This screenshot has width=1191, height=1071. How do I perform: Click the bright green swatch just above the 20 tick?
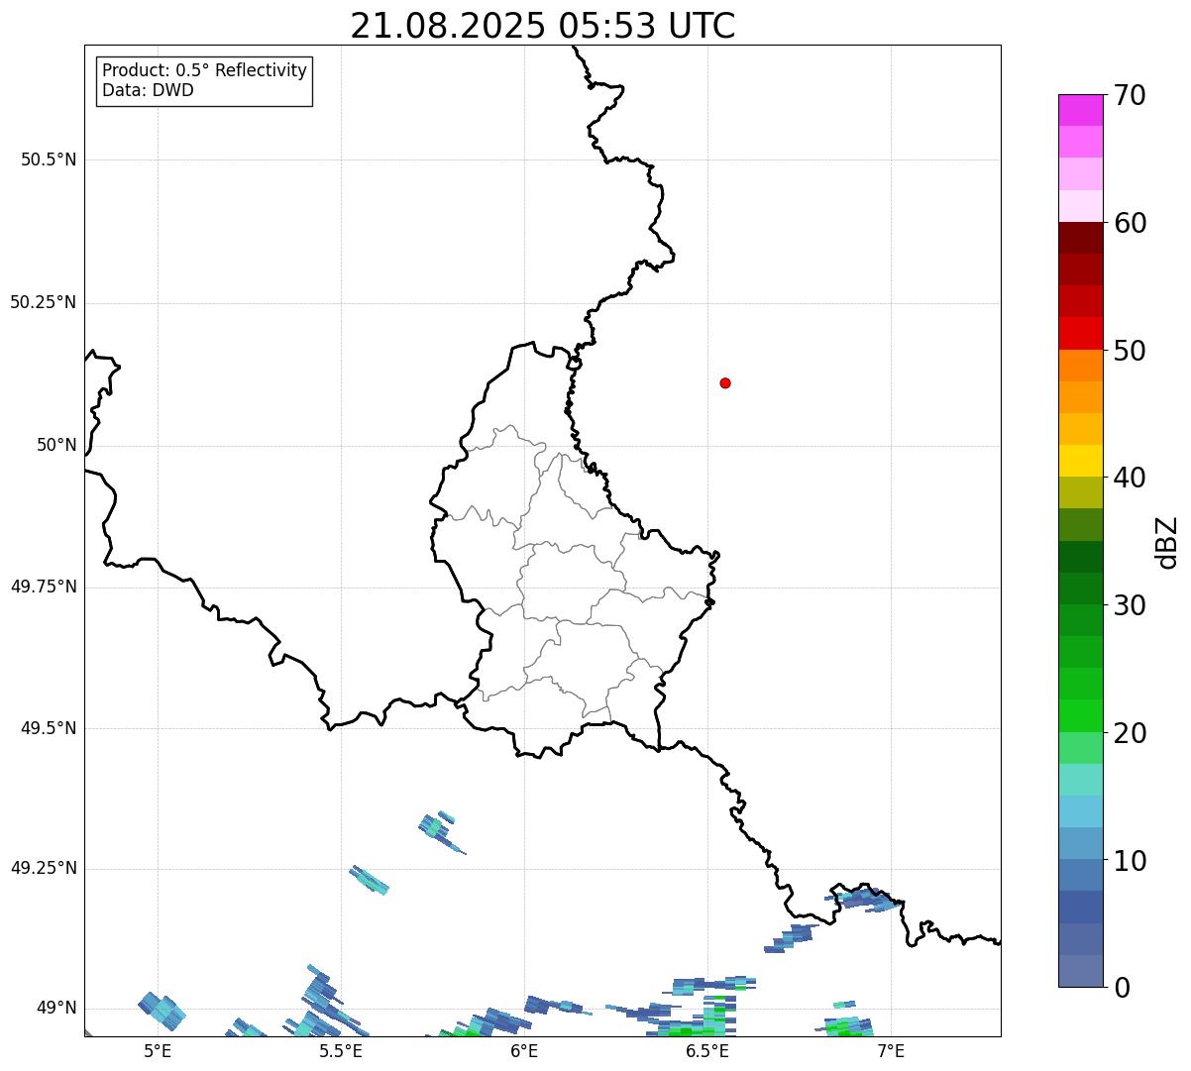(1080, 716)
